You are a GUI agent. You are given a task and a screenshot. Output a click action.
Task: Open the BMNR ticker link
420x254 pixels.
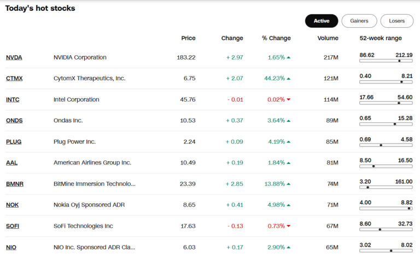[15, 184]
